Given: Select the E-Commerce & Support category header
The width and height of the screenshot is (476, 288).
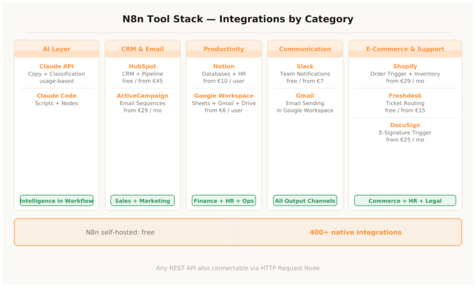Looking at the screenshot, I should [x=405, y=49].
